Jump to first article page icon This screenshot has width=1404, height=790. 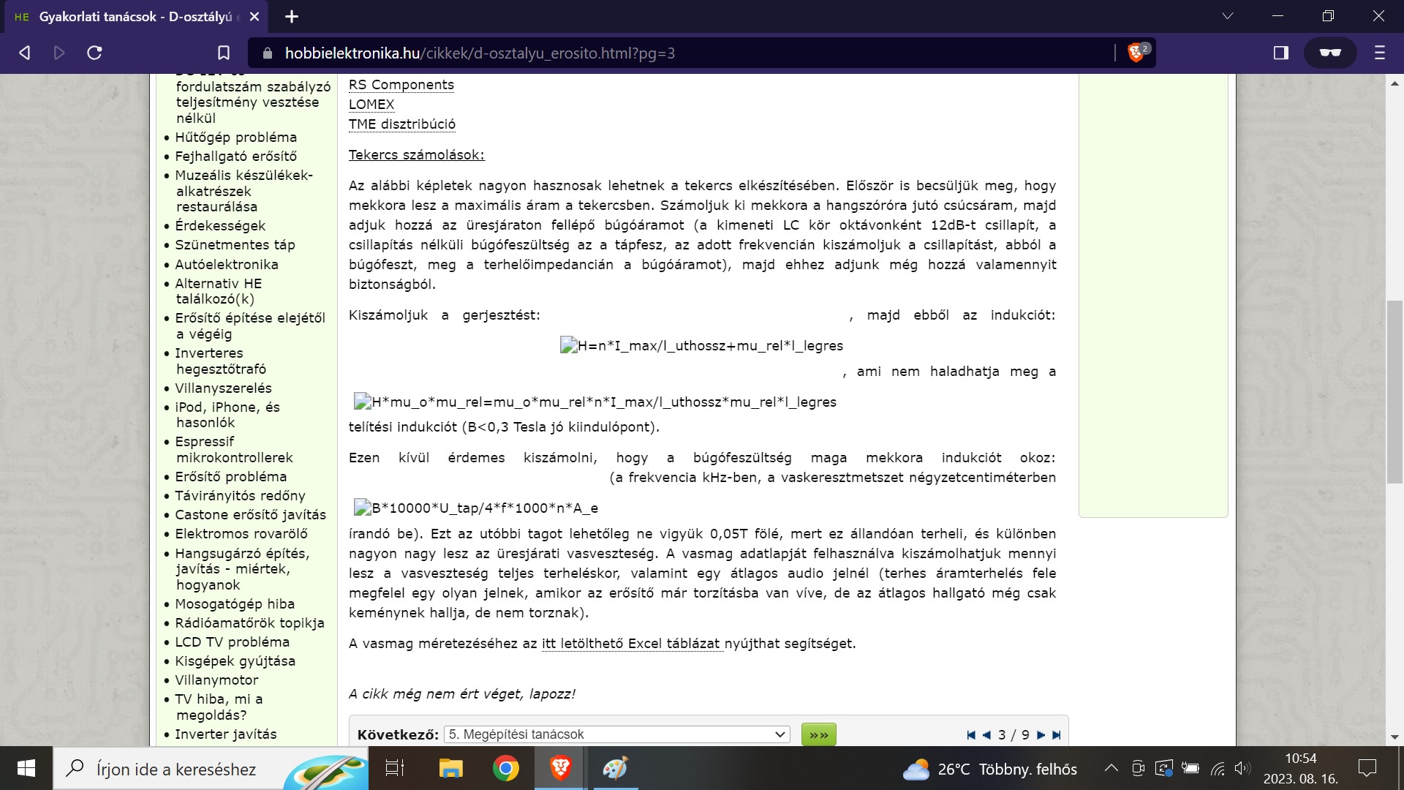[x=970, y=735]
